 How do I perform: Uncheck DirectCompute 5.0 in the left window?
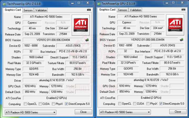coord(66,104)
